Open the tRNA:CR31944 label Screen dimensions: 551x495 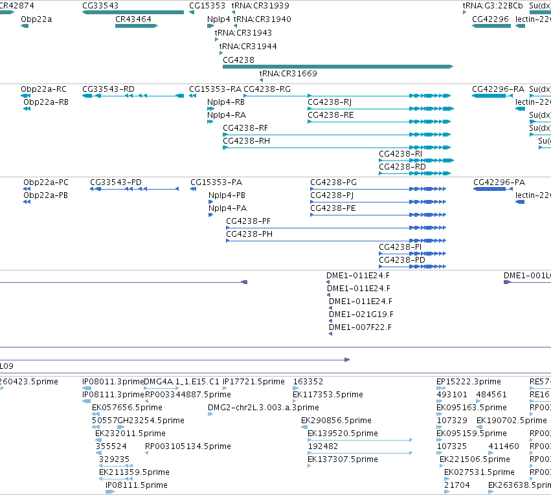coord(248,47)
